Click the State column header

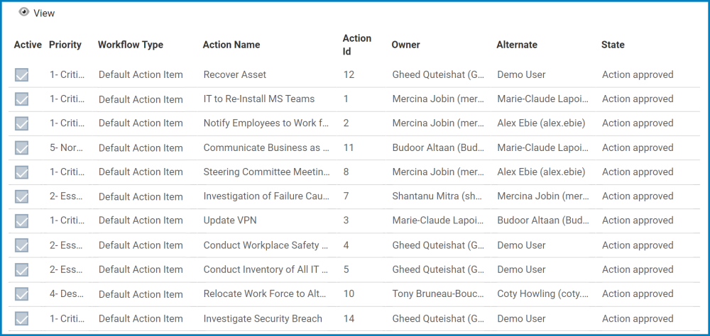[x=613, y=45]
